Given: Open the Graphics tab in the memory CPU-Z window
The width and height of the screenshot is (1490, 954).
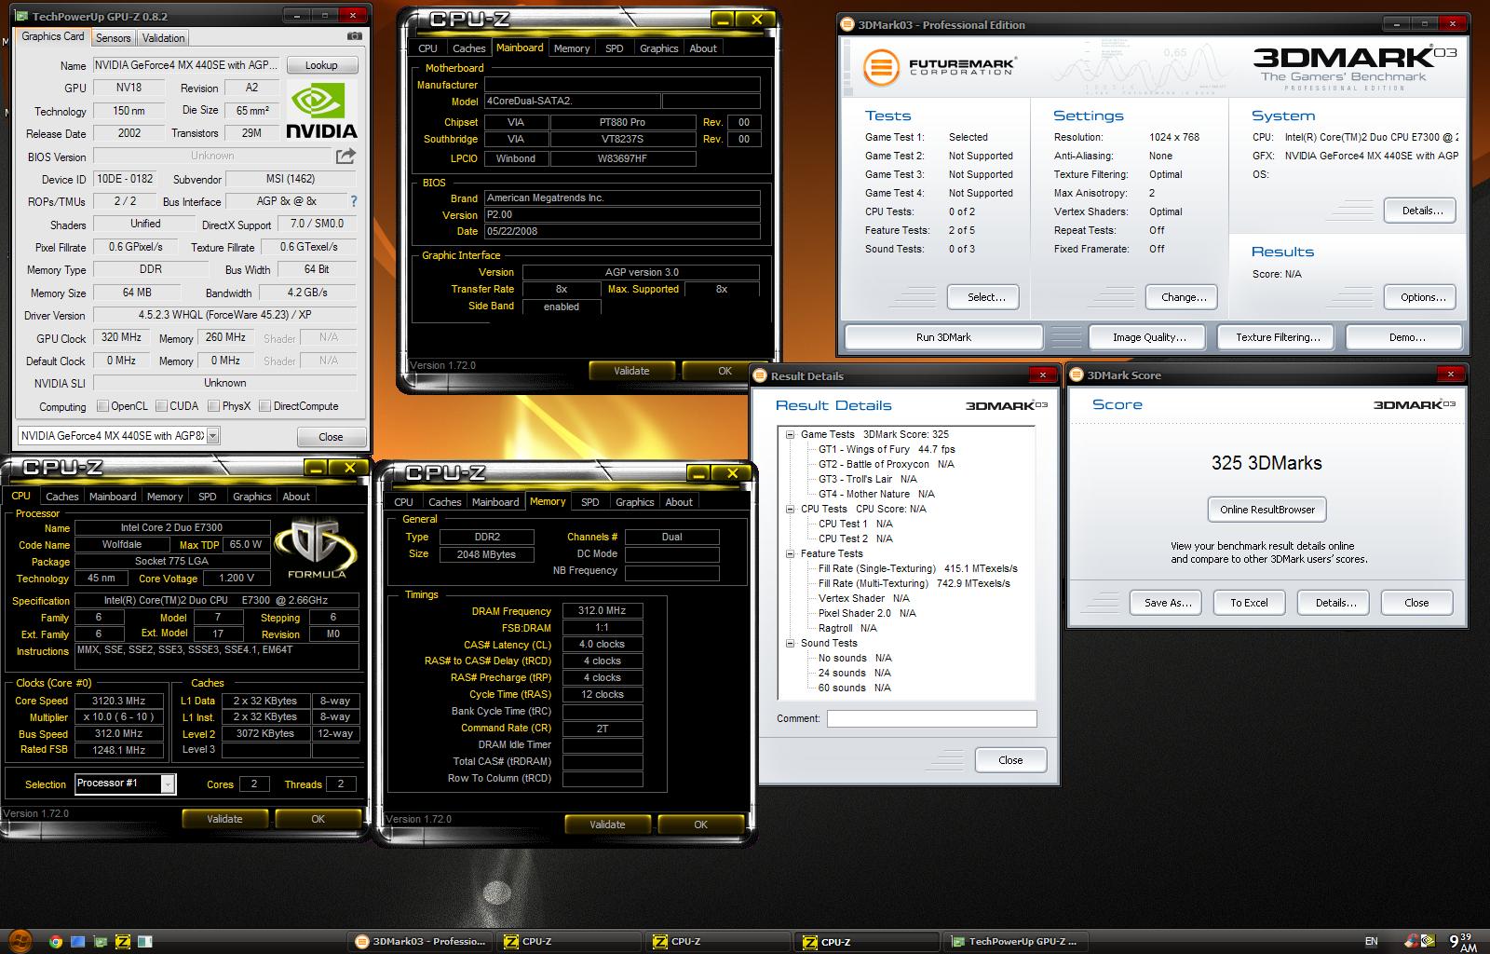Looking at the screenshot, I should 635,502.
